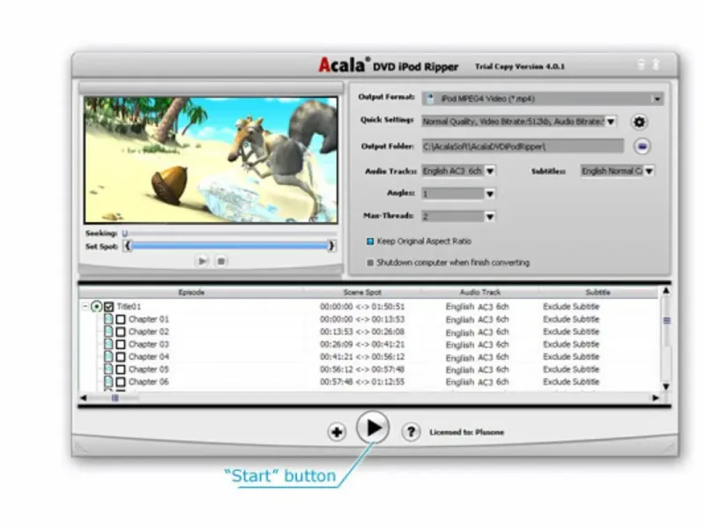Click the Chapter 06 file icon
Image resolution: width=705 pixels, height=529 pixels.
(108, 382)
